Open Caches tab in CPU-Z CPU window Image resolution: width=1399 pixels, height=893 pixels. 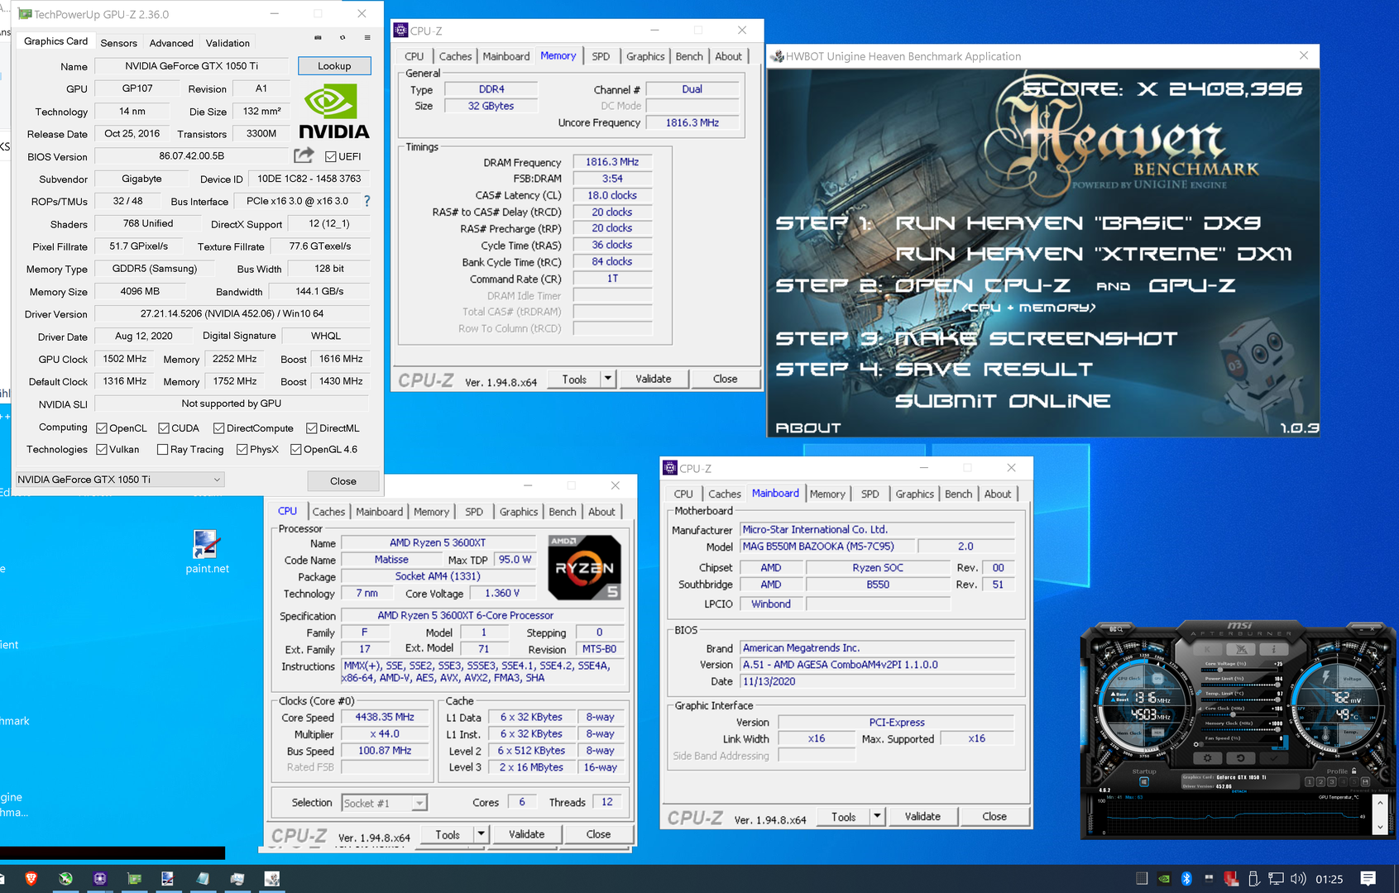pyautogui.click(x=328, y=512)
